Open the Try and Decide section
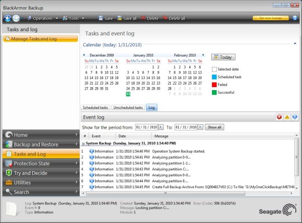302x223 pixels. point(41,173)
